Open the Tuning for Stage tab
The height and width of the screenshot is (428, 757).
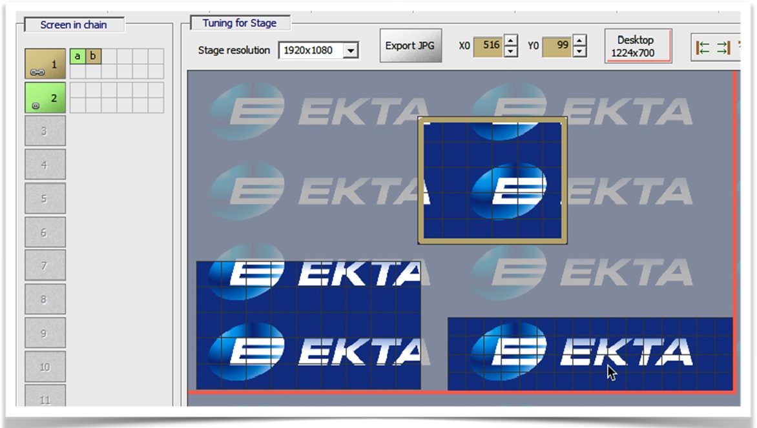click(x=240, y=23)
